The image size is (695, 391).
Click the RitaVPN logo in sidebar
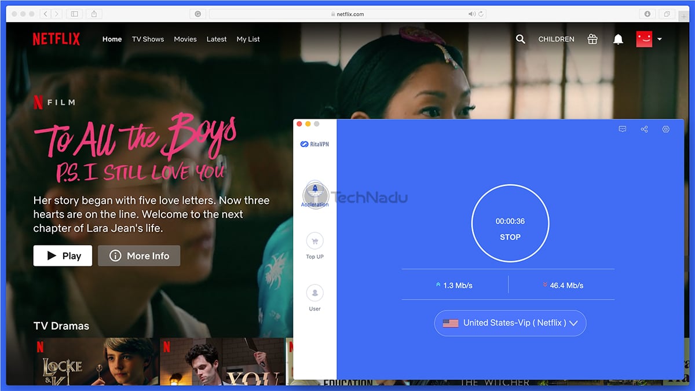tap(315, 144)
